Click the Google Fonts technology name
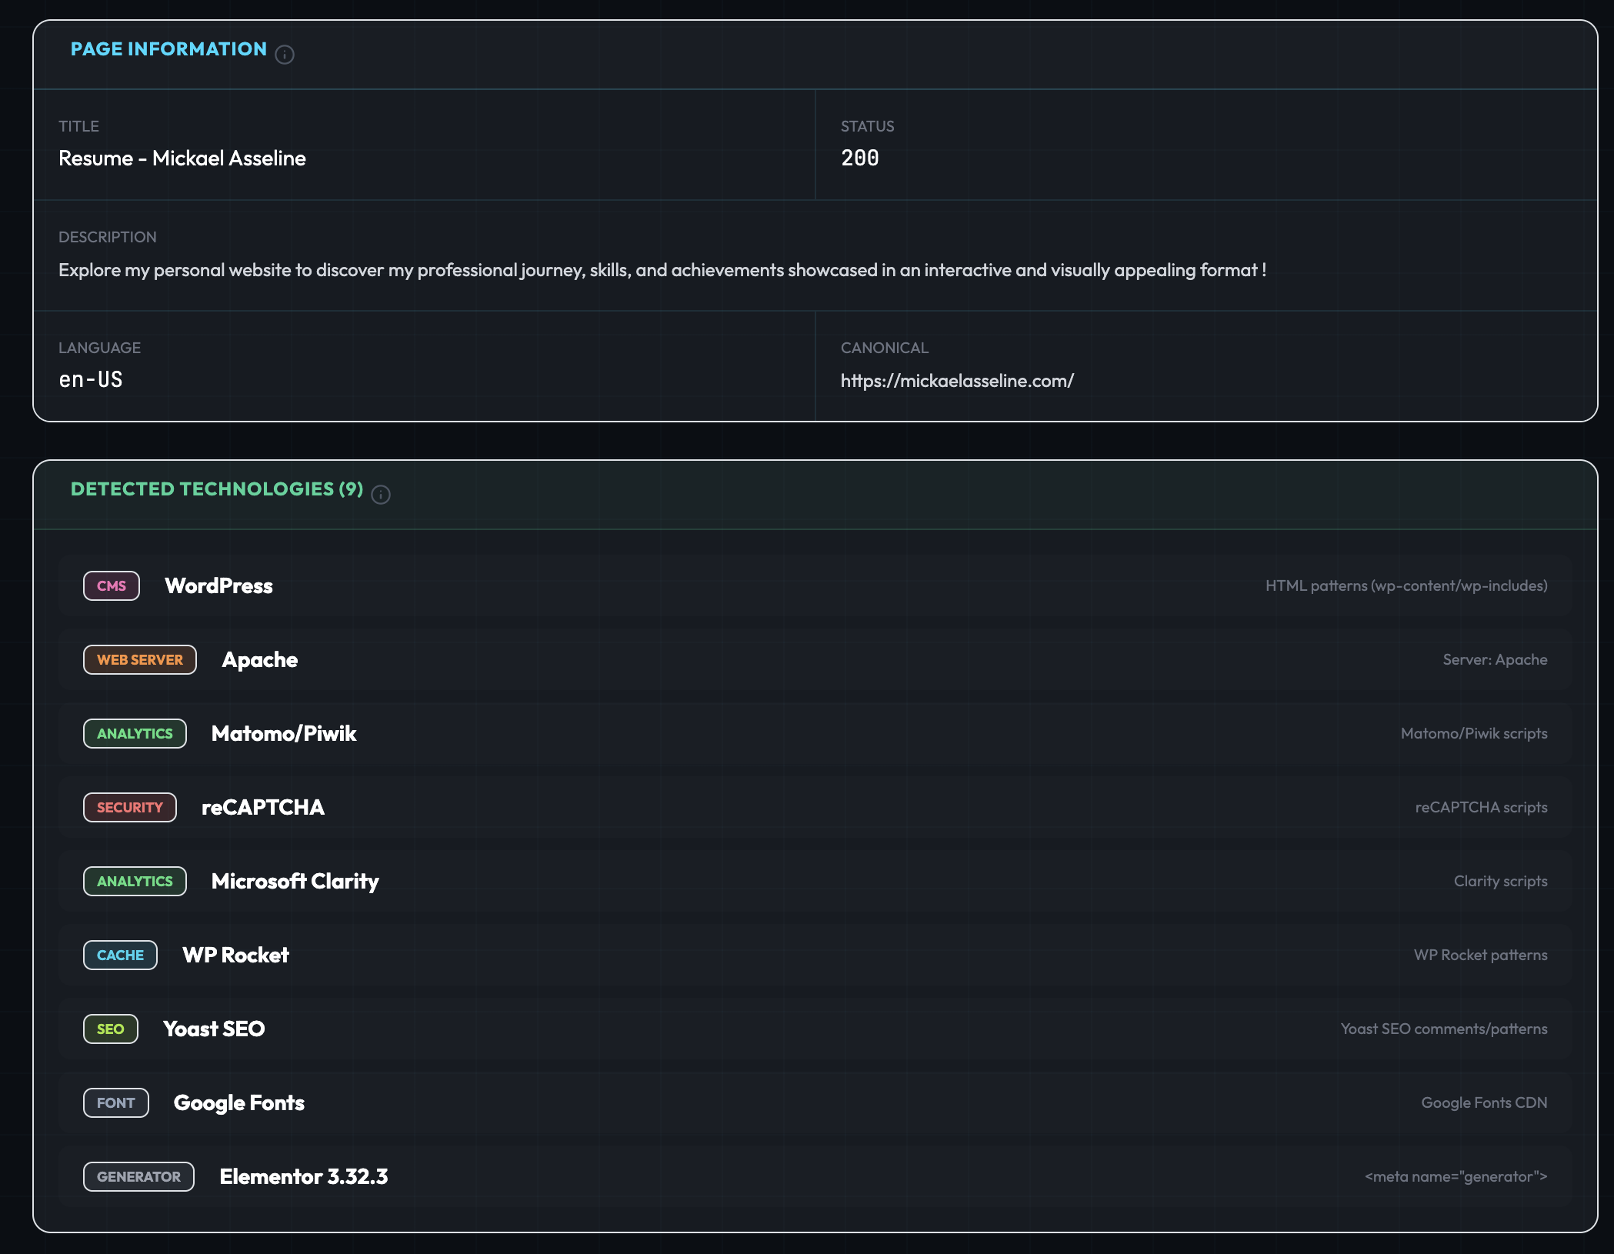The image size is (1614, 1254). coord(239,1103)
